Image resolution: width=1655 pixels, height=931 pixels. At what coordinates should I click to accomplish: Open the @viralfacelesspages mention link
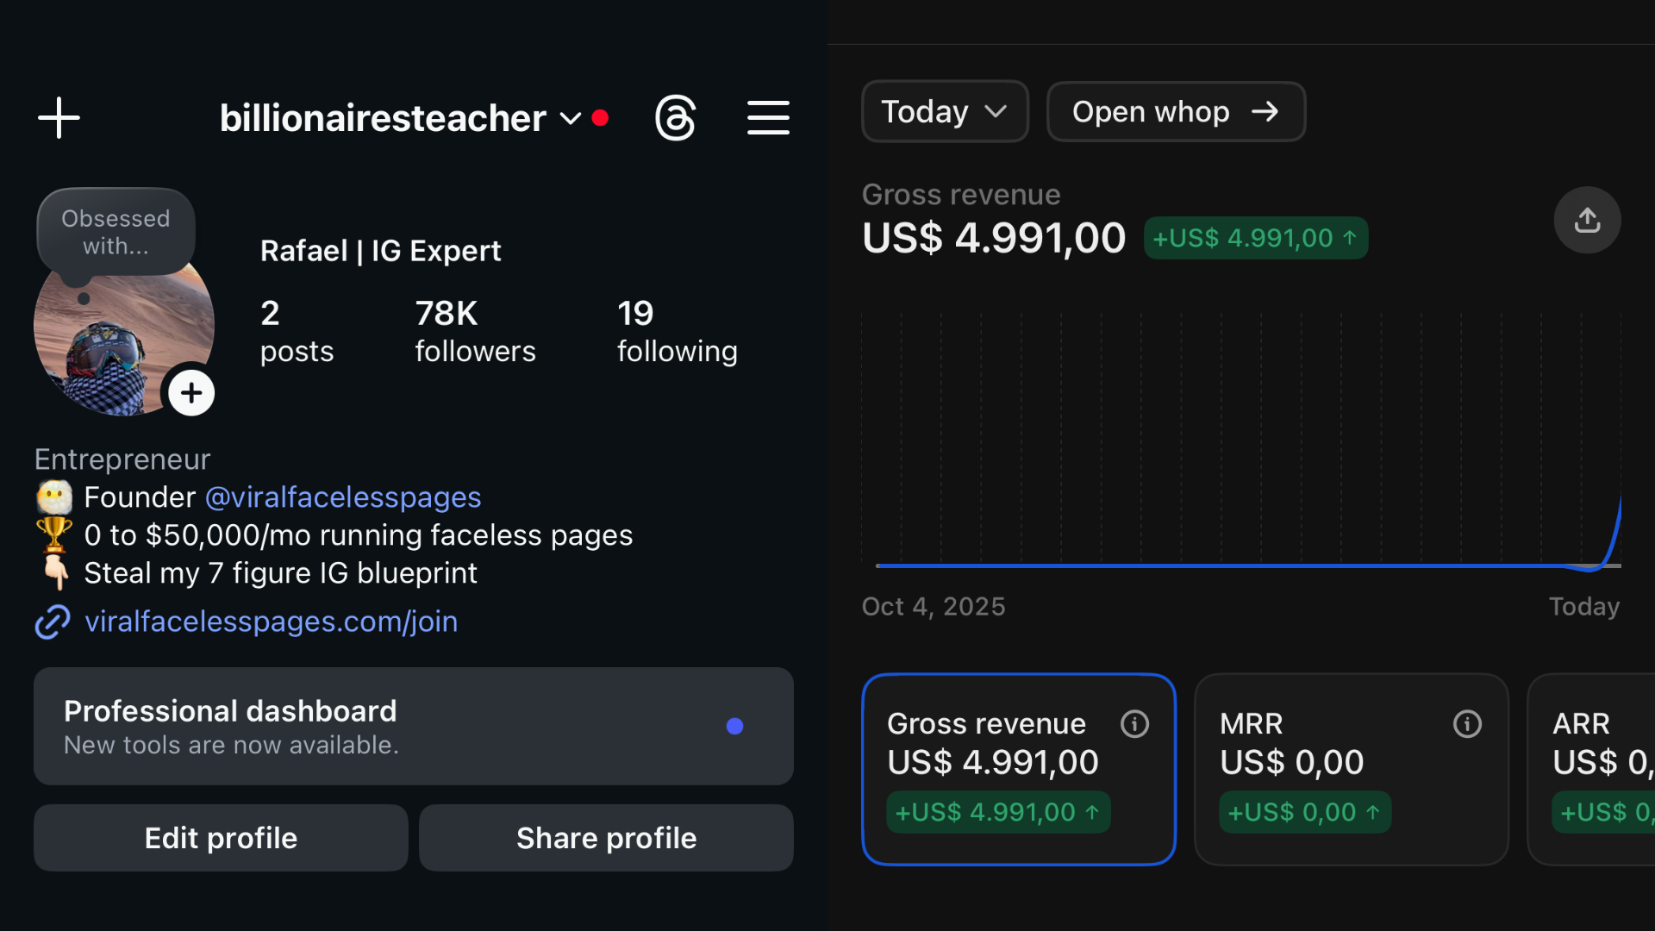click(343, 497)
